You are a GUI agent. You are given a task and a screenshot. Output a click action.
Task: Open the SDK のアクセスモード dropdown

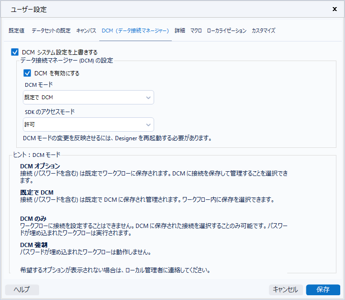click(88, 124)
